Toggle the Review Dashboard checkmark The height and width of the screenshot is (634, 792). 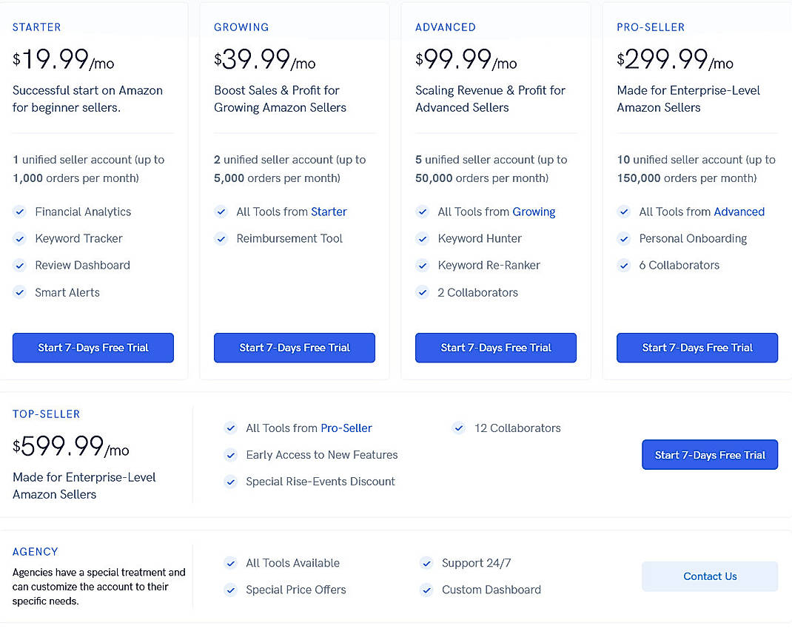click(20, 265)
